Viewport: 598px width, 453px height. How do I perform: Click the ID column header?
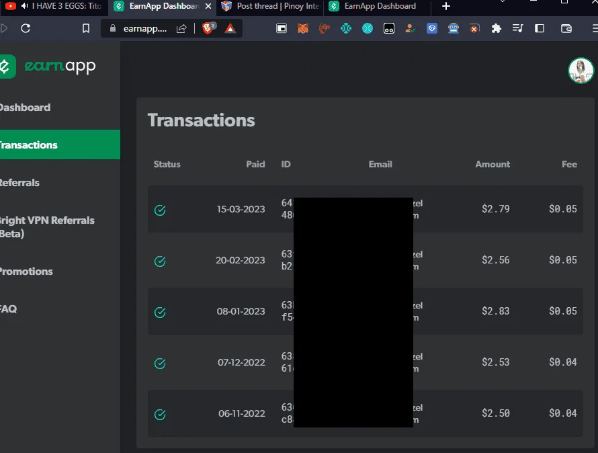[x=286, y=164]
